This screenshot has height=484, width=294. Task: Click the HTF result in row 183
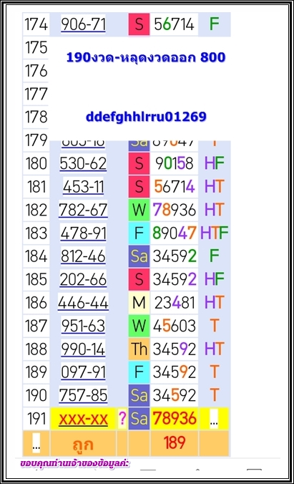(214, 233)
